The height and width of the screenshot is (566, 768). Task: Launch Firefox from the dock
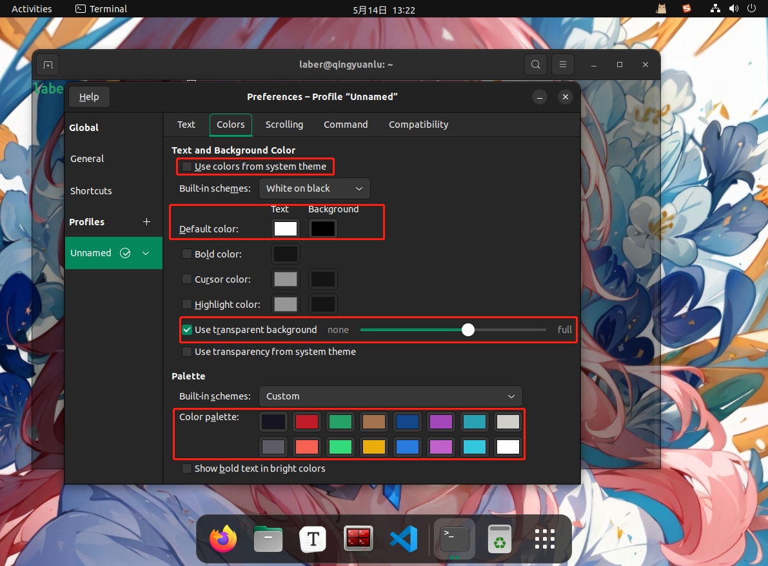click(x=223, y=538)
